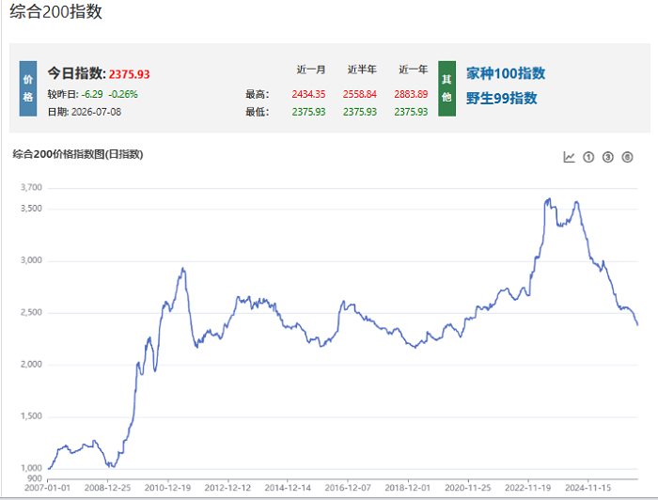Click the 2016-12-07 axis date label
Viewport: 658px width, 500px height.
click(348, 488)
